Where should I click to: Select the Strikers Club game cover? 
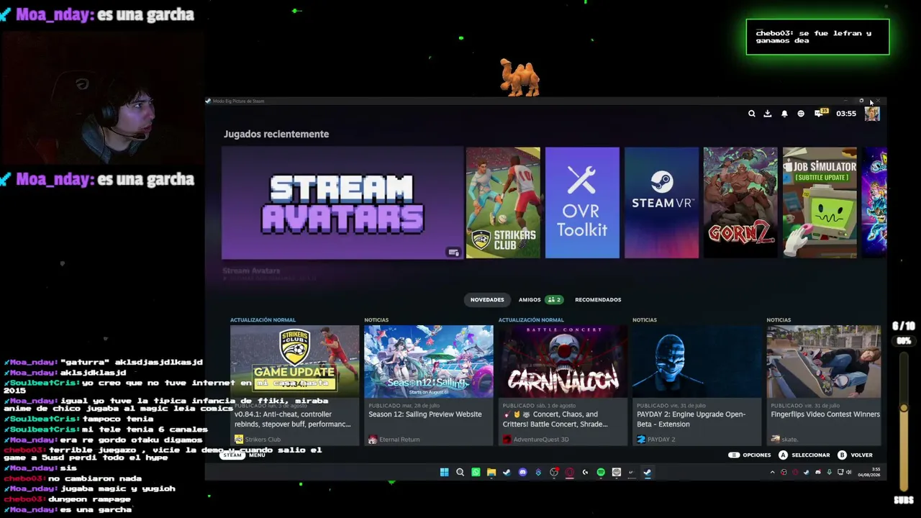pyautogui.click(x=503, y=203)
